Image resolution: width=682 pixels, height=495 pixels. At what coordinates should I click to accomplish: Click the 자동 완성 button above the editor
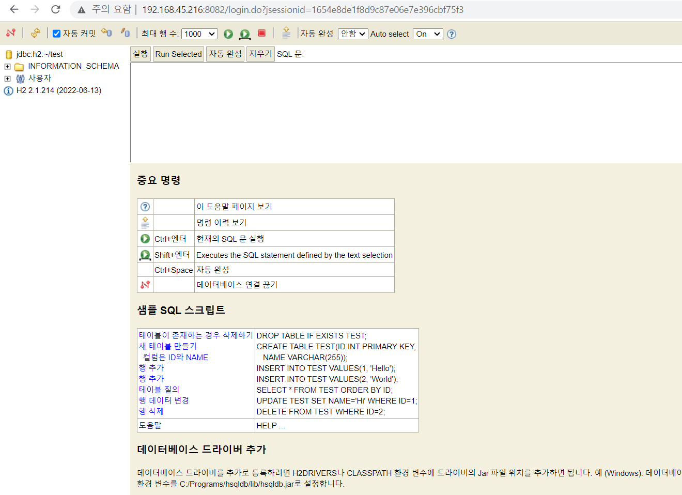pos(225,54)
